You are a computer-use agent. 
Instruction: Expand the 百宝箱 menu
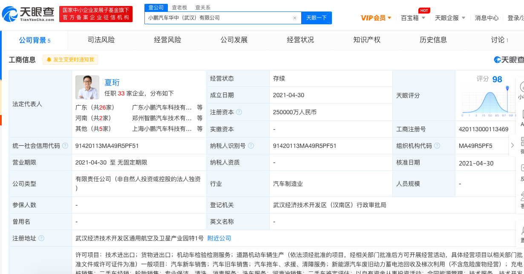click(x=413, y=18)
